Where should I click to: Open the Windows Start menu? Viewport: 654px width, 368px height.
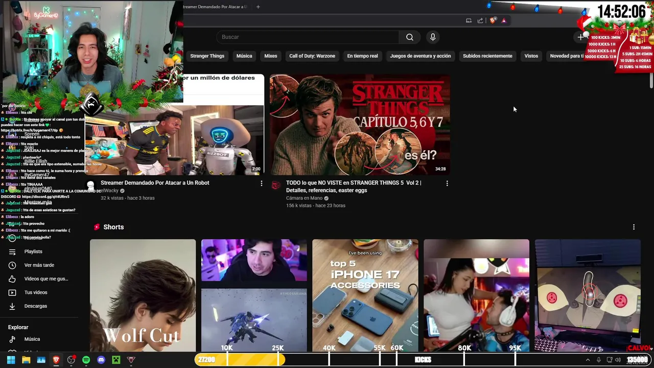tap(11, 360)
